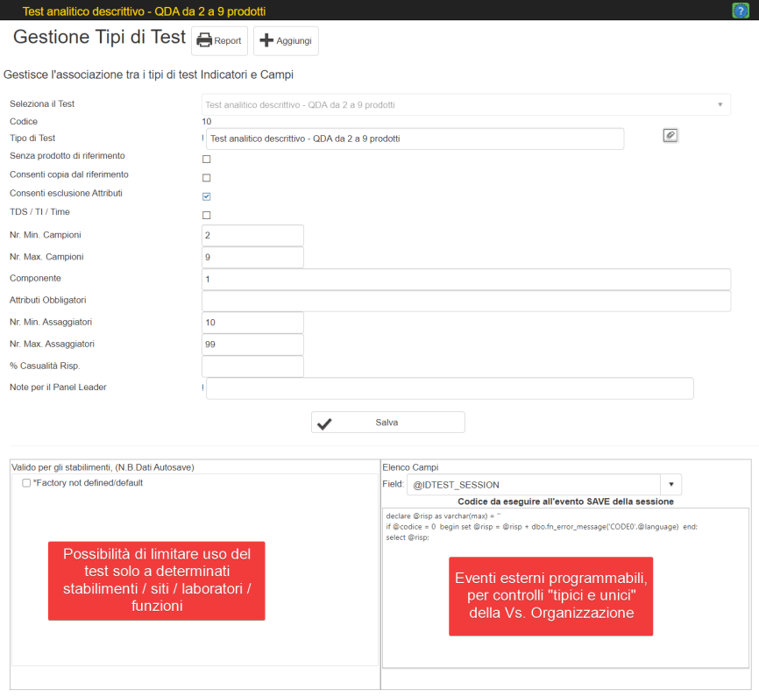This screenshot has width=759, height=697.
Task: Tick the Factory not defined/default checkbox
Action: [x=26, y=483]
